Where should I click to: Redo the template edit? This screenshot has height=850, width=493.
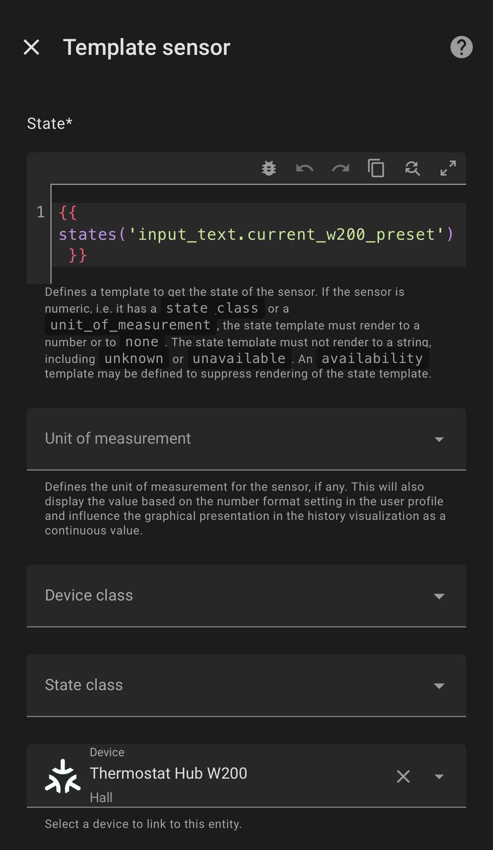340,168
